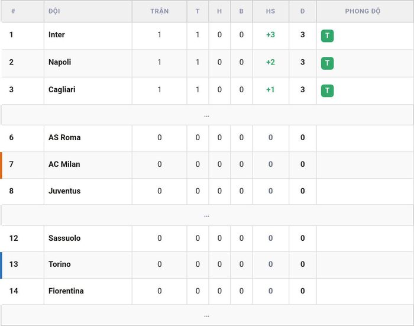Expand hidden rows below Juventus

(207, 215)
